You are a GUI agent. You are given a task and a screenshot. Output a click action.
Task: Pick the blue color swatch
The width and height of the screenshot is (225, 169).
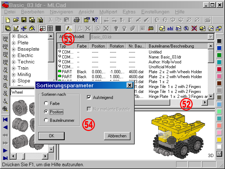(219, 48)
